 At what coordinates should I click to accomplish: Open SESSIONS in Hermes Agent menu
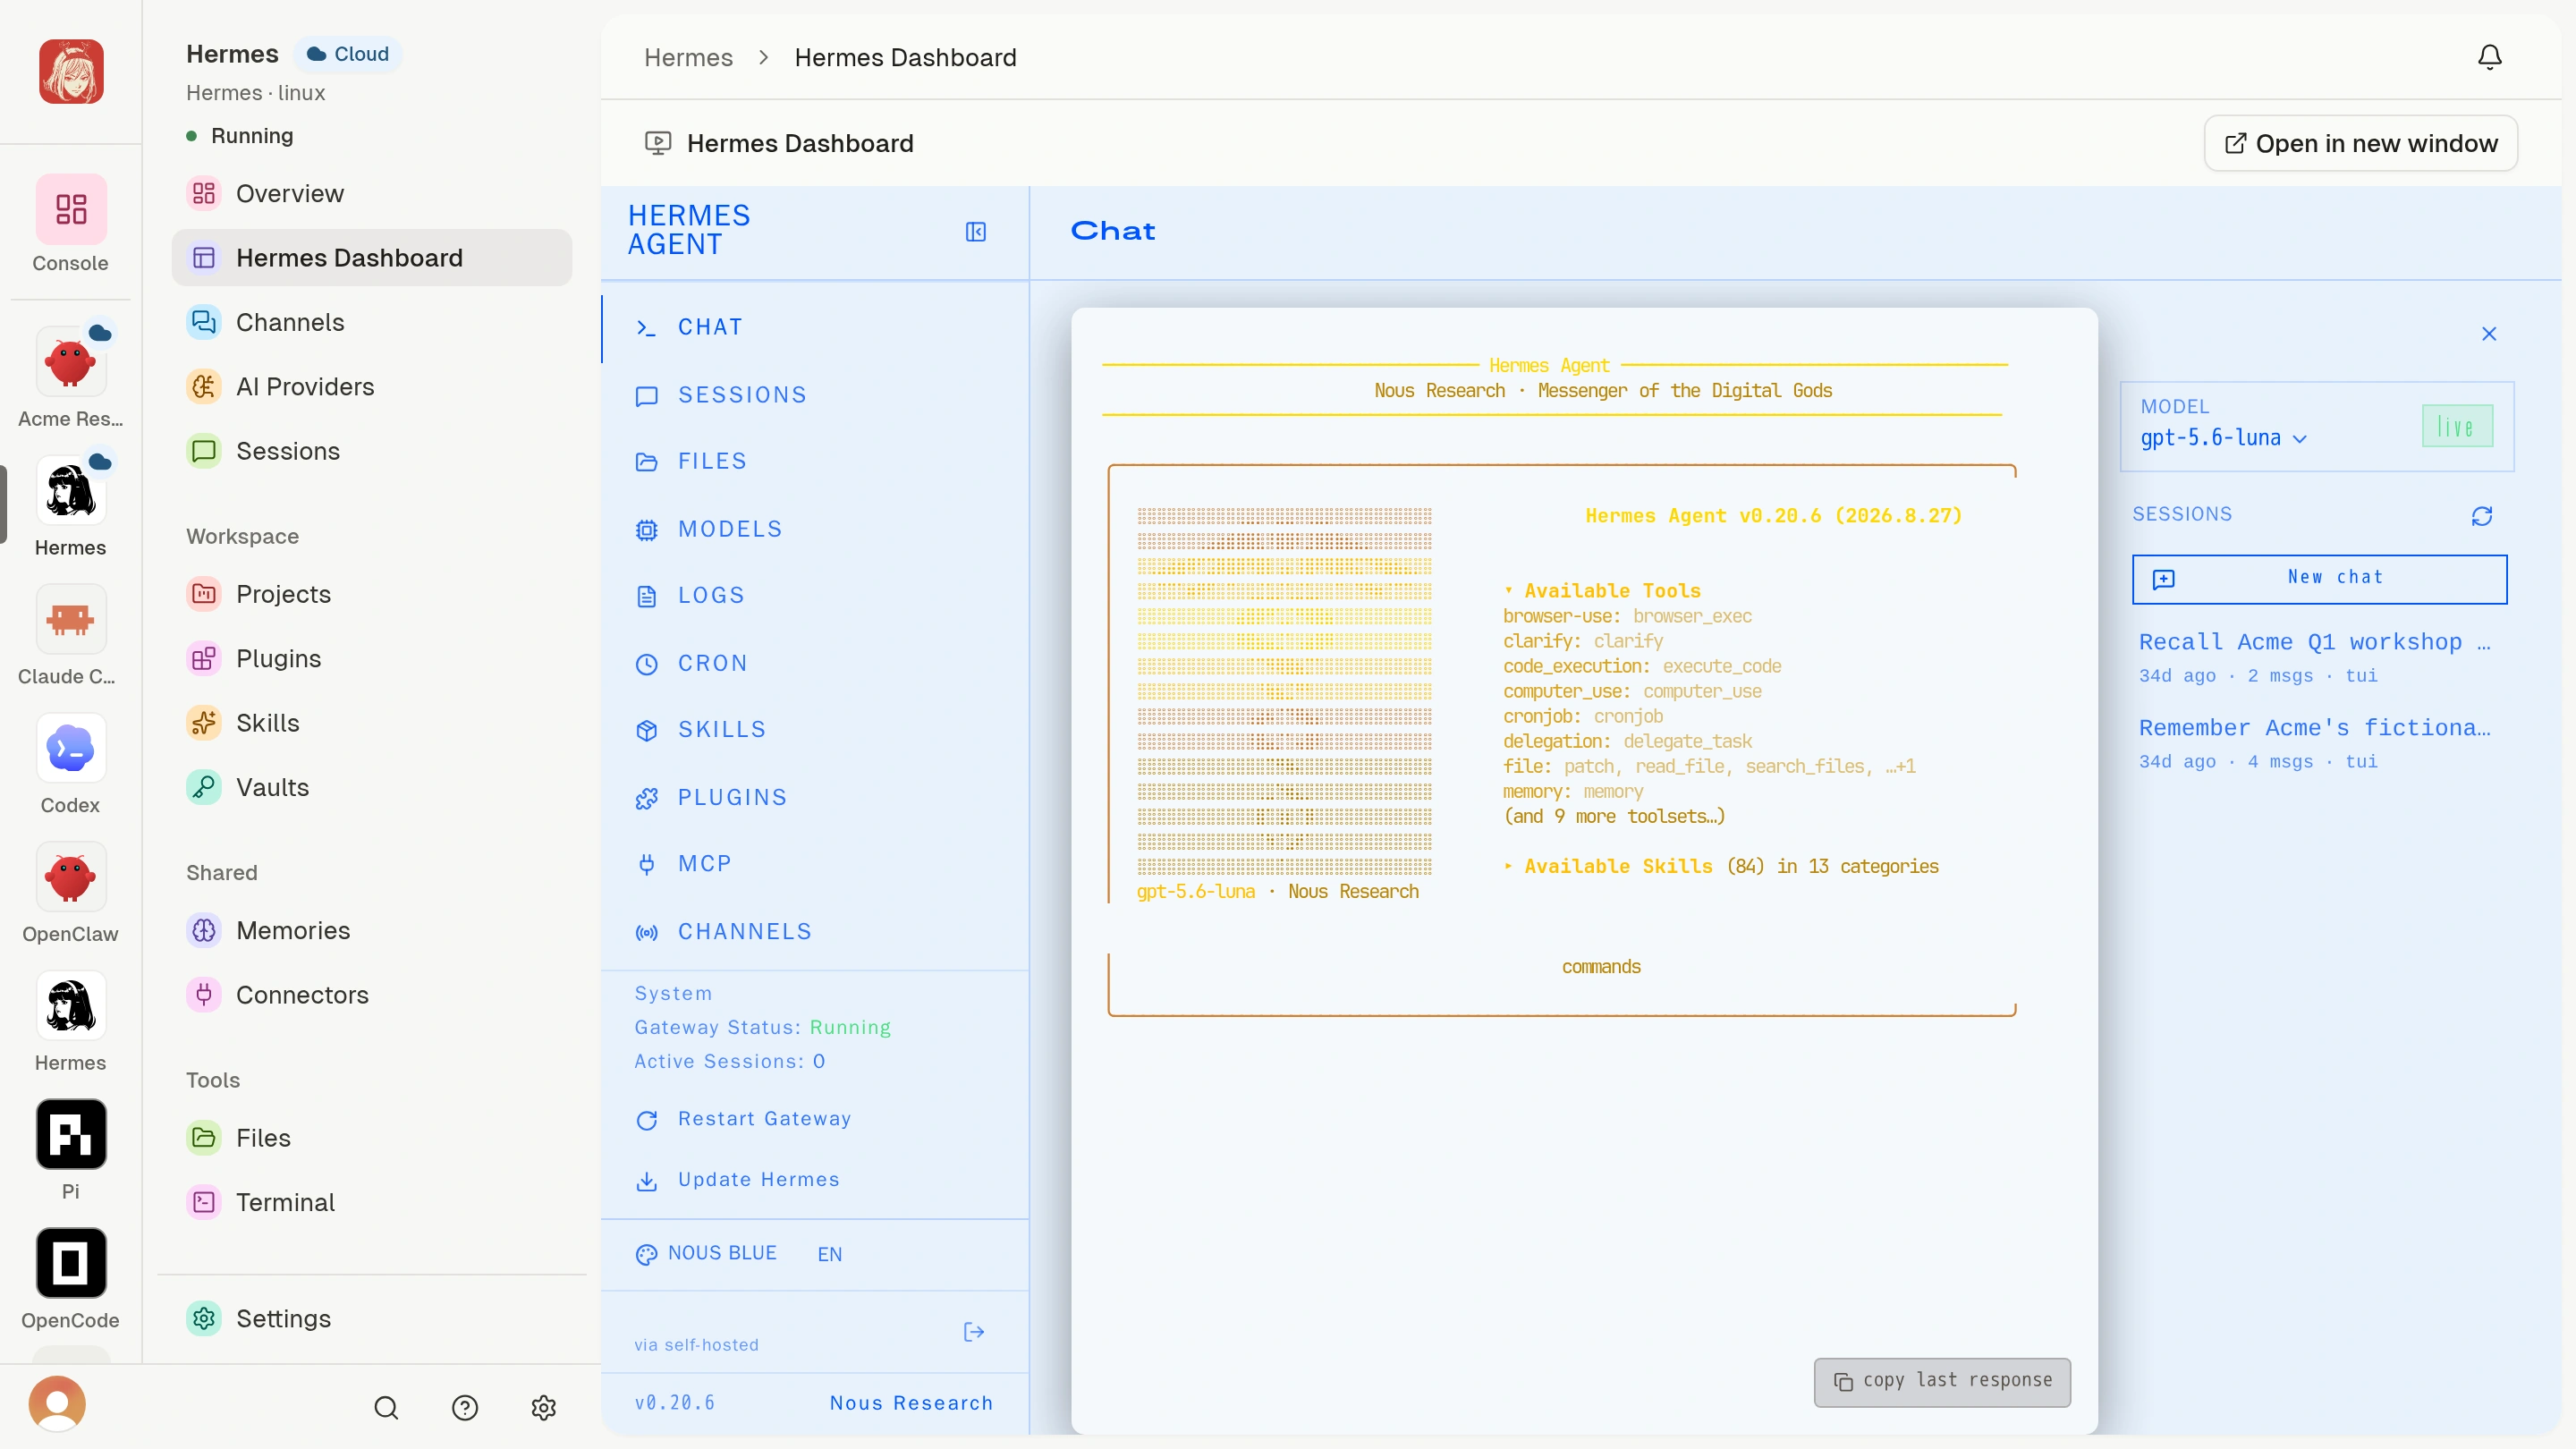pos(815,396)
